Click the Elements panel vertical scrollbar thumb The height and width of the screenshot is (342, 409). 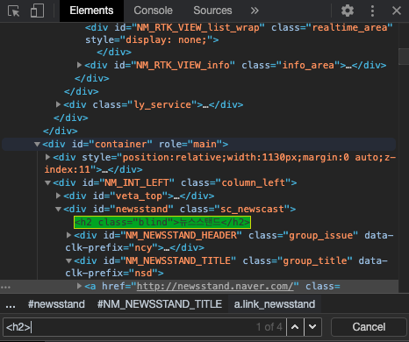pos(404,56)
